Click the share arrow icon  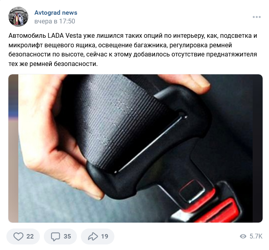point(93,236)
